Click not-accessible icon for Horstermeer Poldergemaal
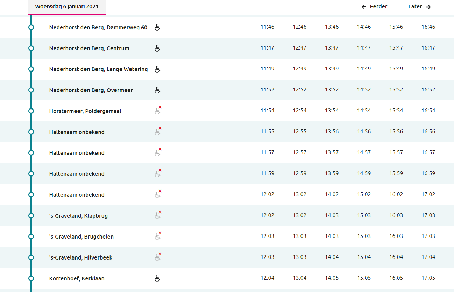Image resolution: width=454 pixels, height=292 pixels. click(x=158, y=110)
